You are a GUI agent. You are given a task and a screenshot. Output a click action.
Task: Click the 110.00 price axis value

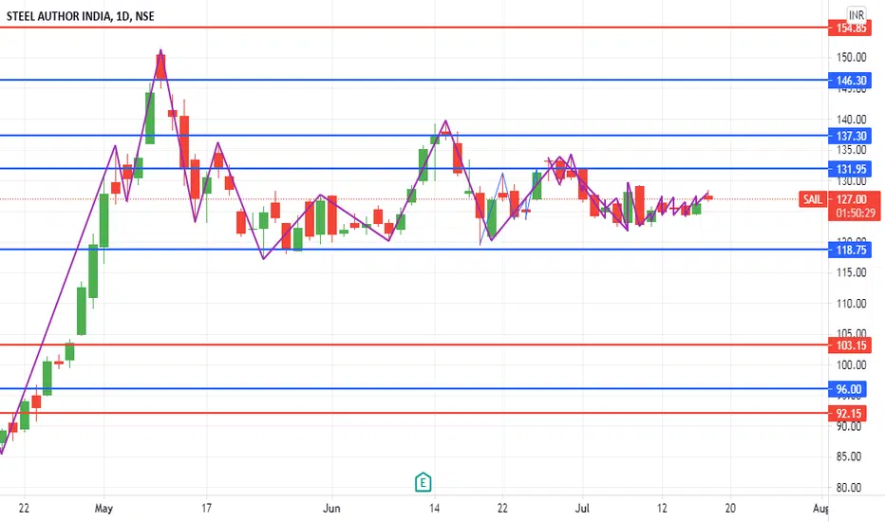coord(851,304)
